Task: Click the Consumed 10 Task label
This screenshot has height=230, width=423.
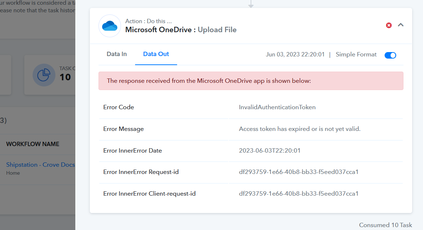Action: point(385,225)
